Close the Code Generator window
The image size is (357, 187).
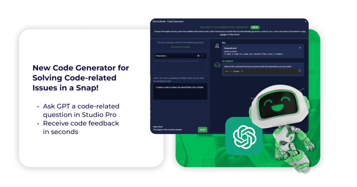tap(306, 21)
